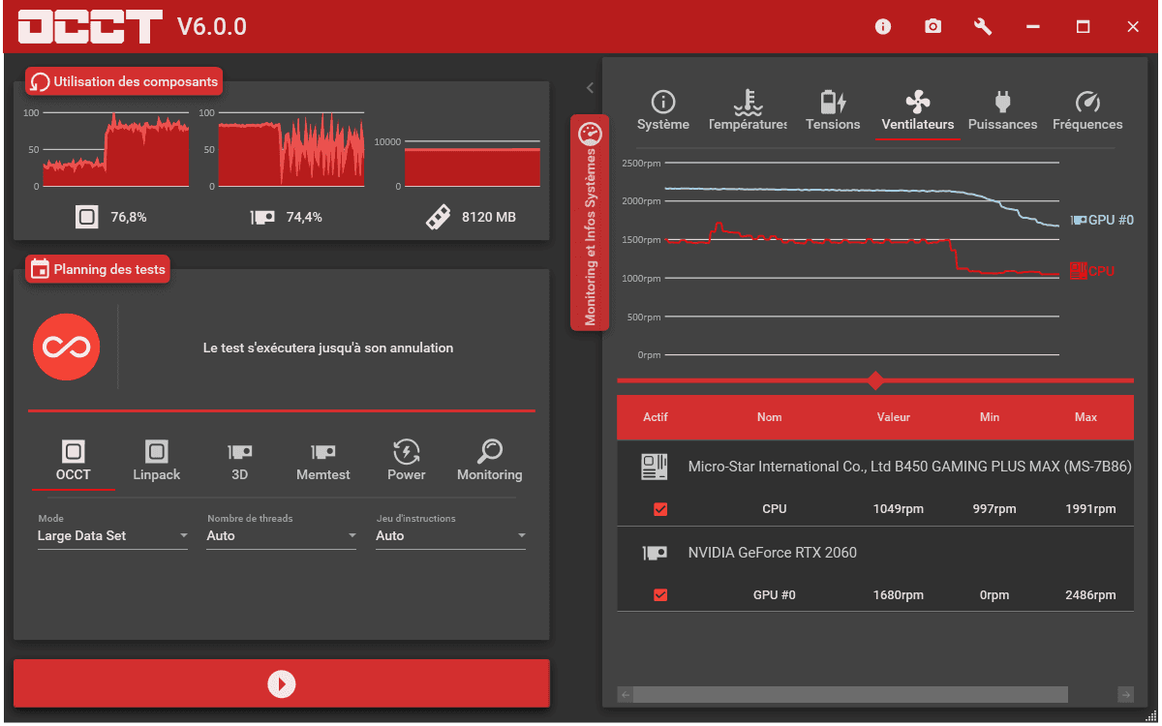Click the Valeur column header
1162x726 pixels.
click(x=894, y=417)
